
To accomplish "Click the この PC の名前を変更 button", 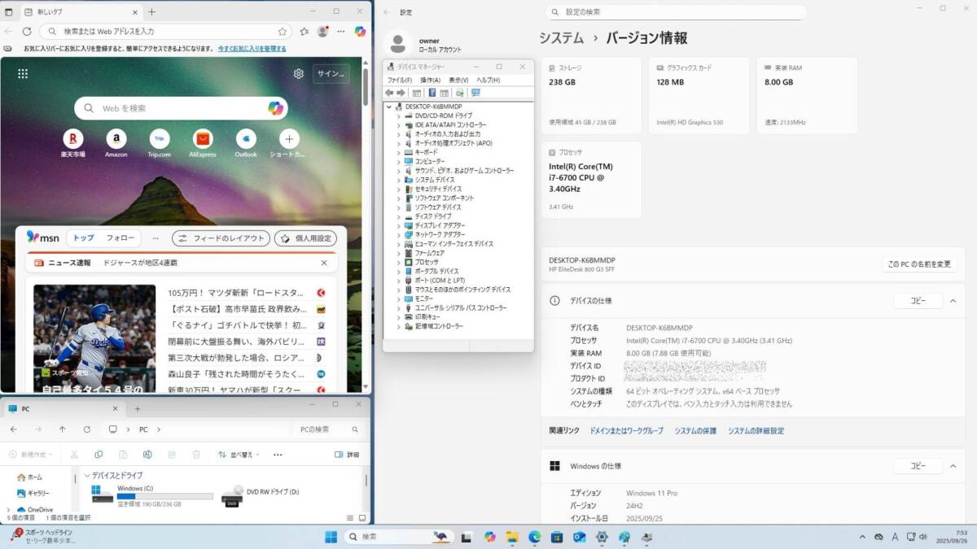I will pos(919,264).
